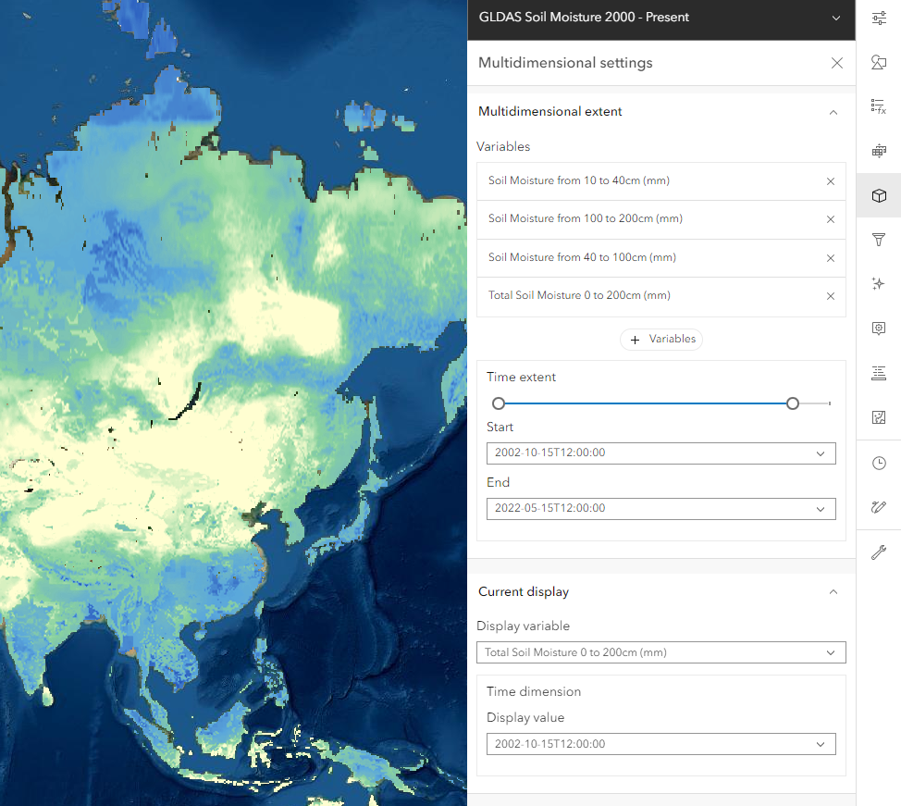Select the Analysis wrench icon

pos(879,552)
